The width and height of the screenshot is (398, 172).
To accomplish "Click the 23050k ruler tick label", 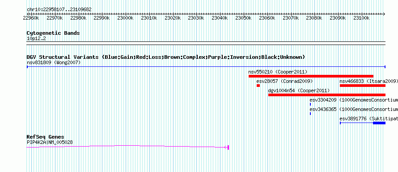I will click(x=243, y=18).
